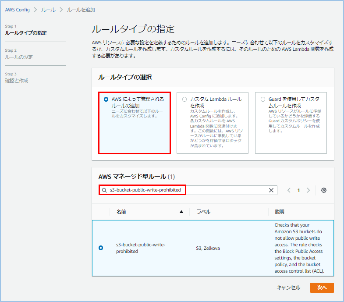The height and width of the screenshot is (302, 344).
Task: Click the 名前 column header
Action: (x=121, y=212)
